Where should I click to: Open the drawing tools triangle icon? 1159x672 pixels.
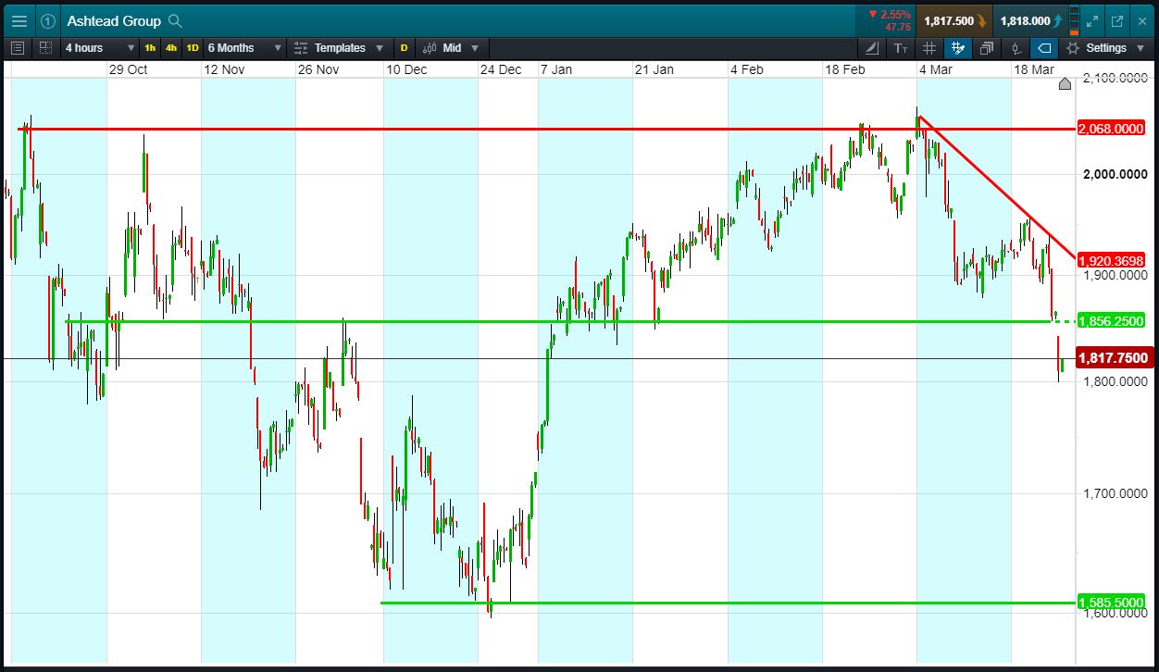(x=872, y=48)
